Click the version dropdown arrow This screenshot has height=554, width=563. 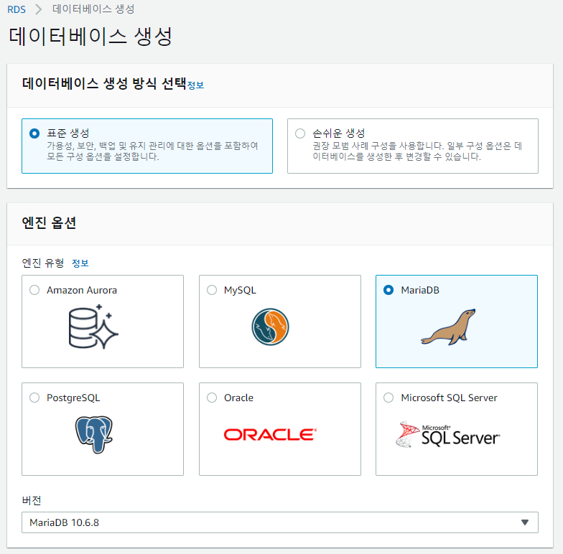(x=525, y=522)
